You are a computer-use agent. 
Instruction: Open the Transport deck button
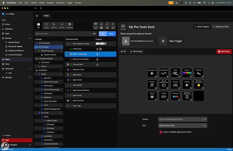(x=176, y=96)
